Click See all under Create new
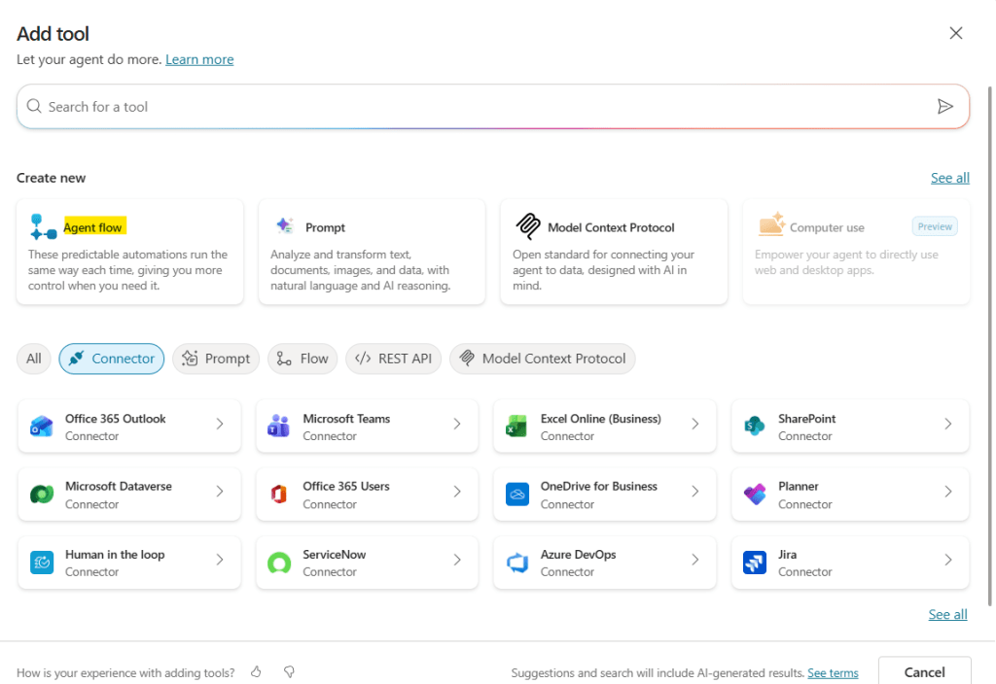The image size is (996, 684). coord(949,178)
